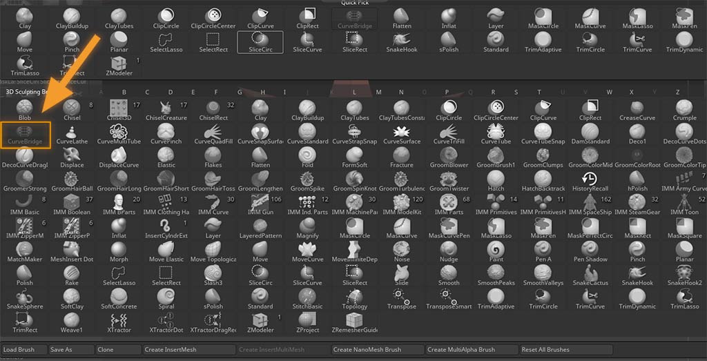
Task: Select the IMM Toon brush
Action: (684, 204)
